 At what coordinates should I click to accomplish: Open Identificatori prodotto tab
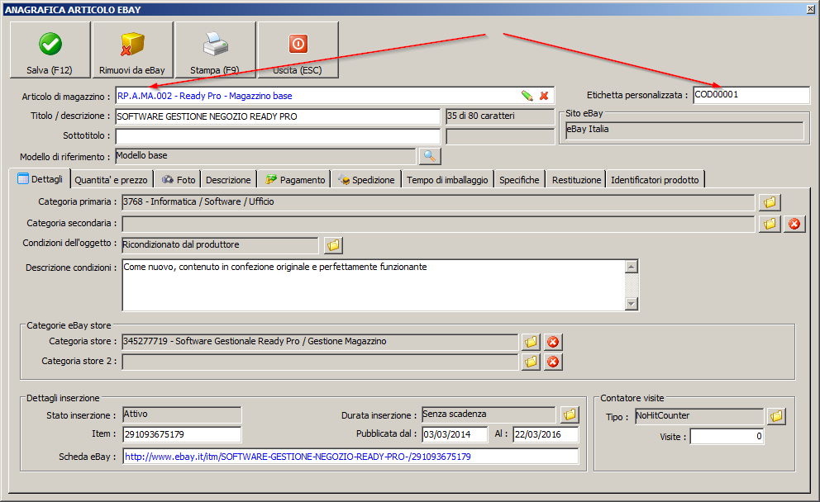tap(656, 180)
